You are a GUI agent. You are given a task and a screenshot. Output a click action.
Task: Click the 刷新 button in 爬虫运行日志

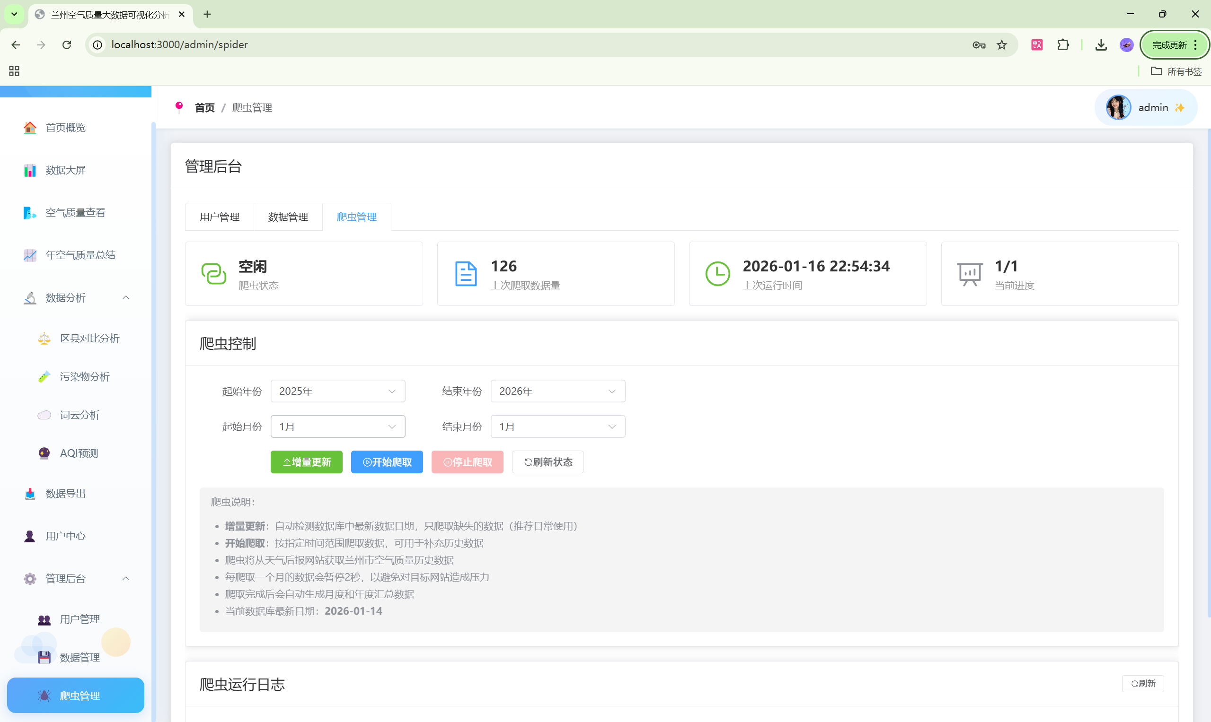(x=1142, y=684)
